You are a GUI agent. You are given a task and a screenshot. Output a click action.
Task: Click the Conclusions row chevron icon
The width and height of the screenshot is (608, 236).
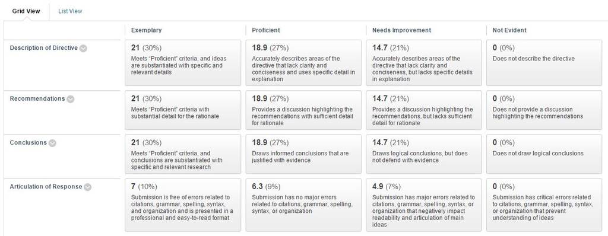[52, 143]
